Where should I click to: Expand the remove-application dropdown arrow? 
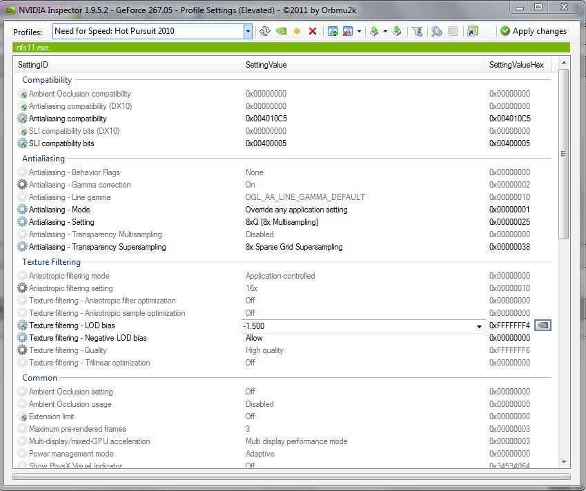(359, 31)
